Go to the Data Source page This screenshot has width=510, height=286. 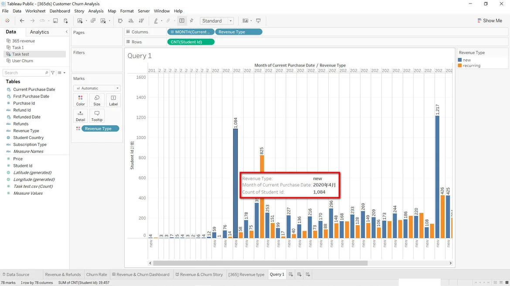tap(16, 275)
